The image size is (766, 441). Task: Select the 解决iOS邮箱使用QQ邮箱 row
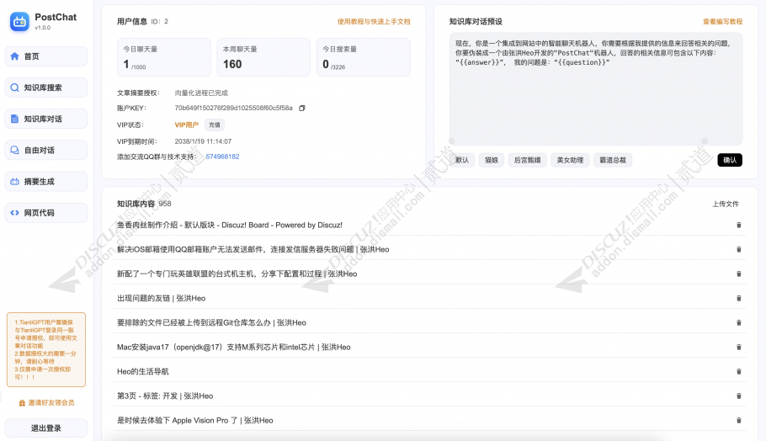[429, 250]
